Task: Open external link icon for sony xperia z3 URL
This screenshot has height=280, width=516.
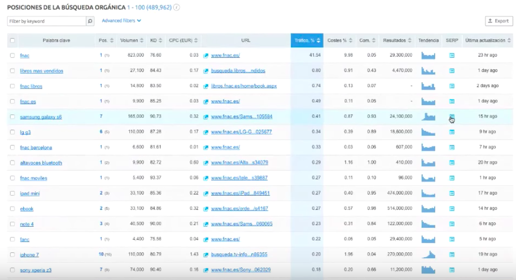Action: pyautogui.click(x=206, y=270)
